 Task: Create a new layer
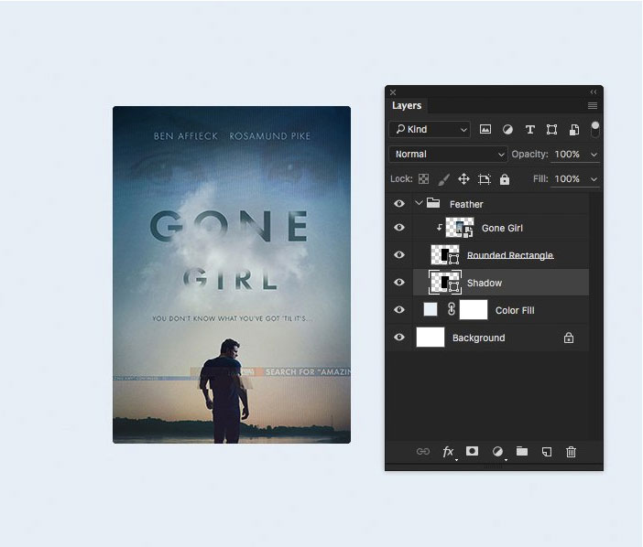[547, 452]
